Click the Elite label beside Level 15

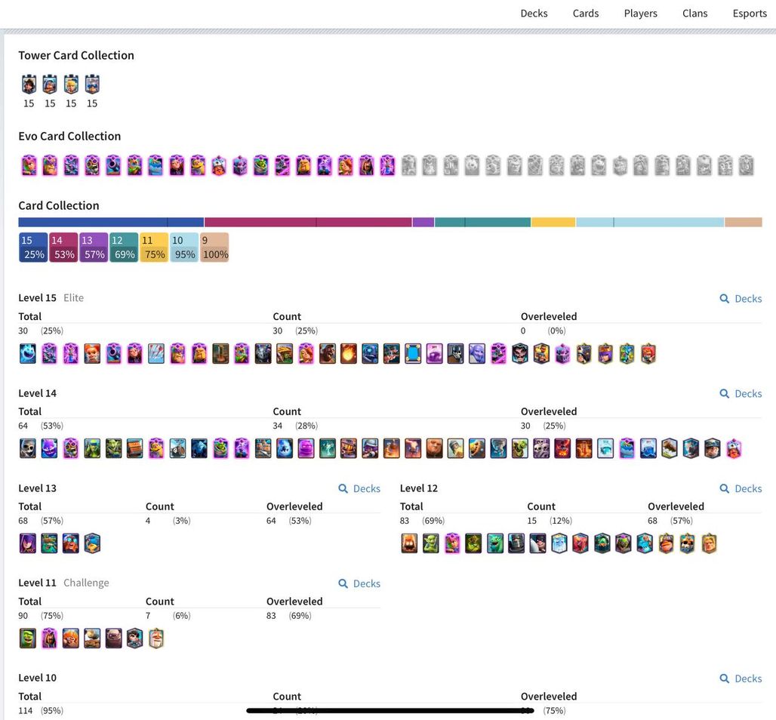[74, 298]
